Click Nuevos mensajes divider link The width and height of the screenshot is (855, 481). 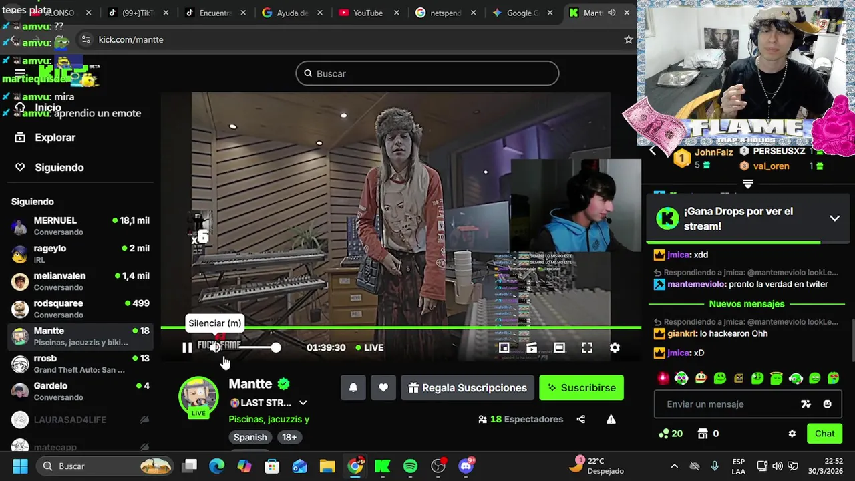(x=747, y=304)
